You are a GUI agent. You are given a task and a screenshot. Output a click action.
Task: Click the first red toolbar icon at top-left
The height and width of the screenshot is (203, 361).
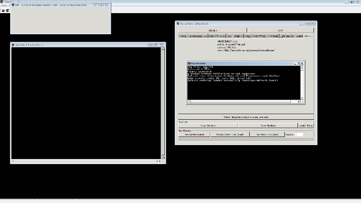(x=3, y=10)
